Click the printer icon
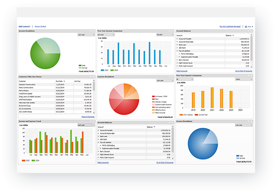This screenshot has height=193, width=276. point(246,27)
